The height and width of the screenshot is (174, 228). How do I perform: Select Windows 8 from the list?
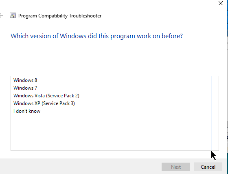25,80
